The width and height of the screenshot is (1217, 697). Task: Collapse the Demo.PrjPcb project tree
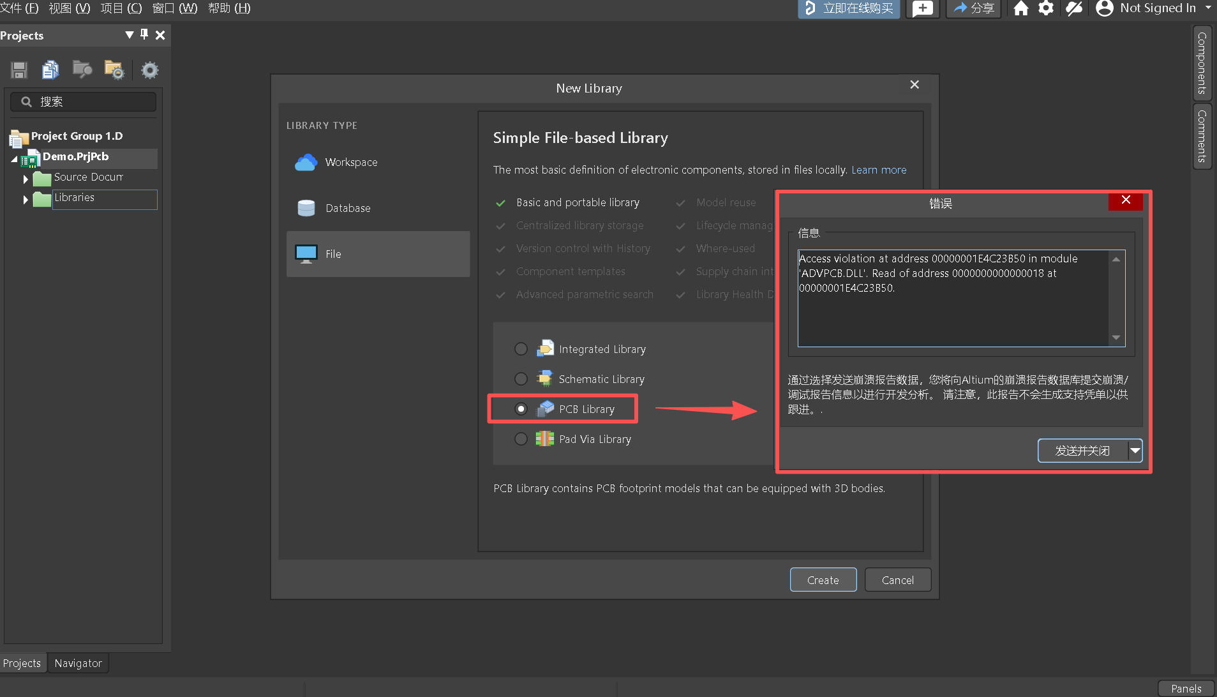[14, 159]
